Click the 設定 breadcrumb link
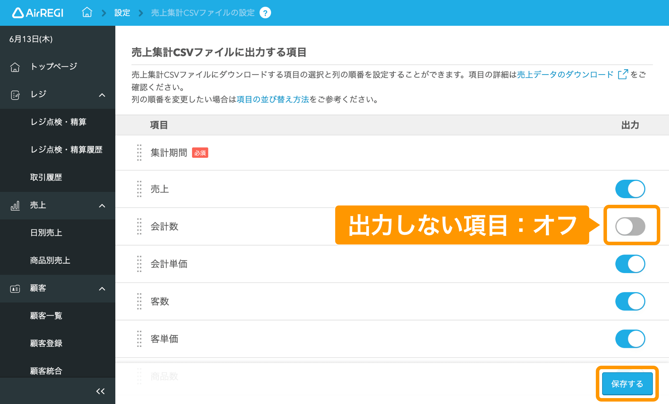This screenshot has height=404, width=669. pos(122,13)
